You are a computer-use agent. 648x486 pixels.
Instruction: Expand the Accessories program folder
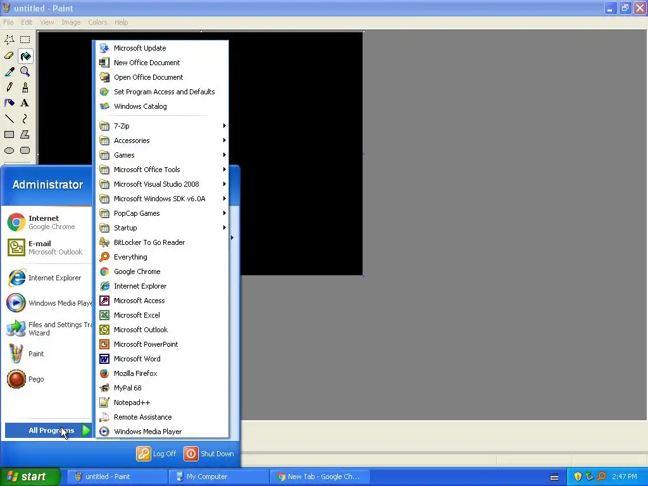(162, 140)
